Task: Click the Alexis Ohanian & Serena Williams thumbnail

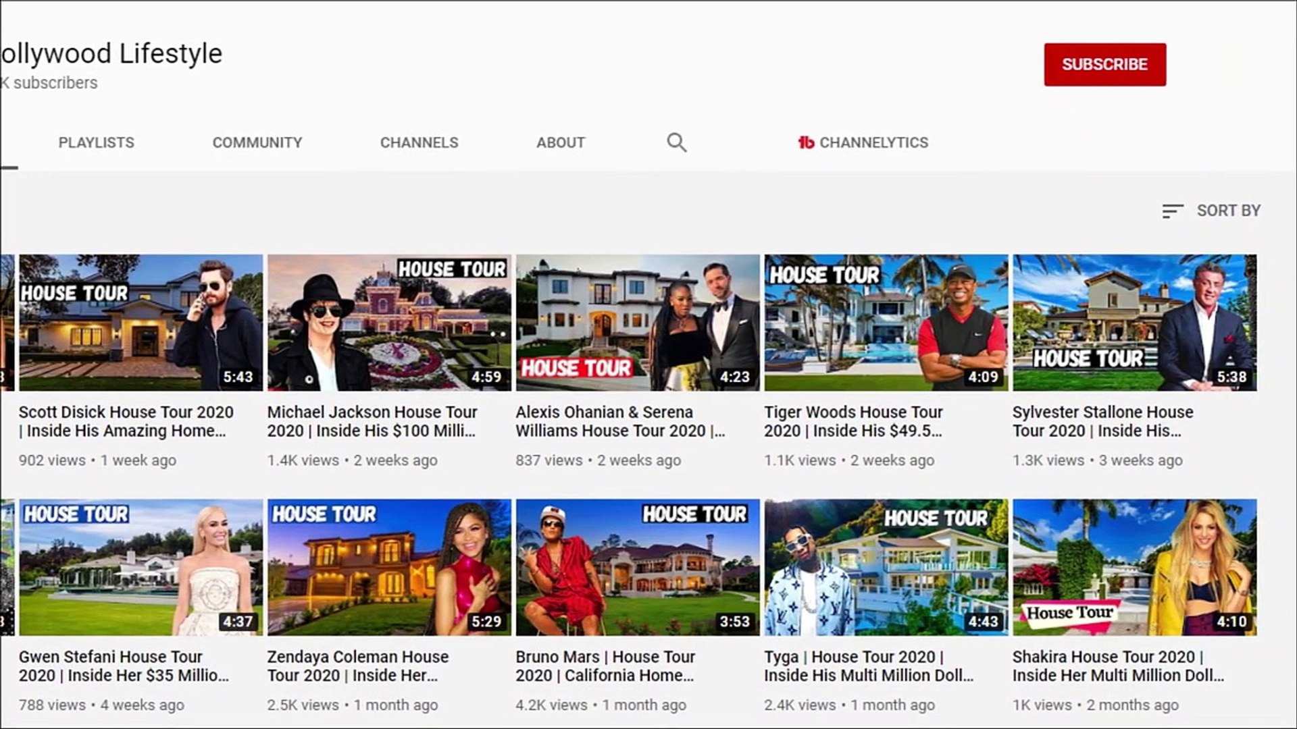Action: tap(638, 323)
